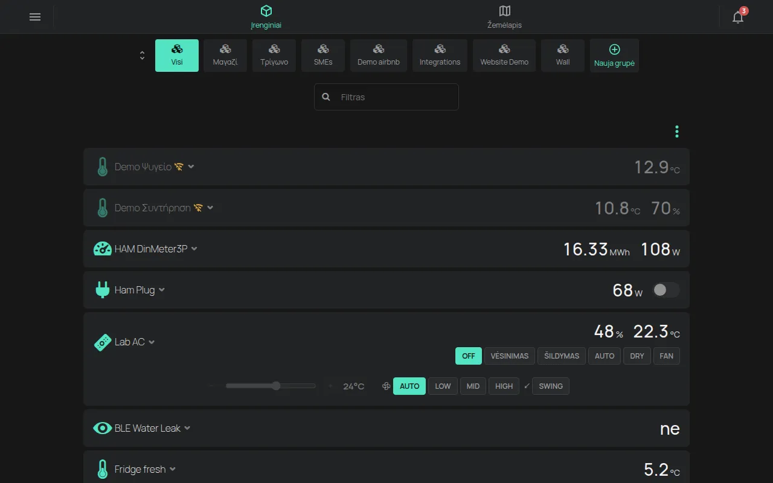The height and width of the screenshot is (483, 773).
Task: Toggle the Ham Plug power switch
Action: [x=666, y=290]
